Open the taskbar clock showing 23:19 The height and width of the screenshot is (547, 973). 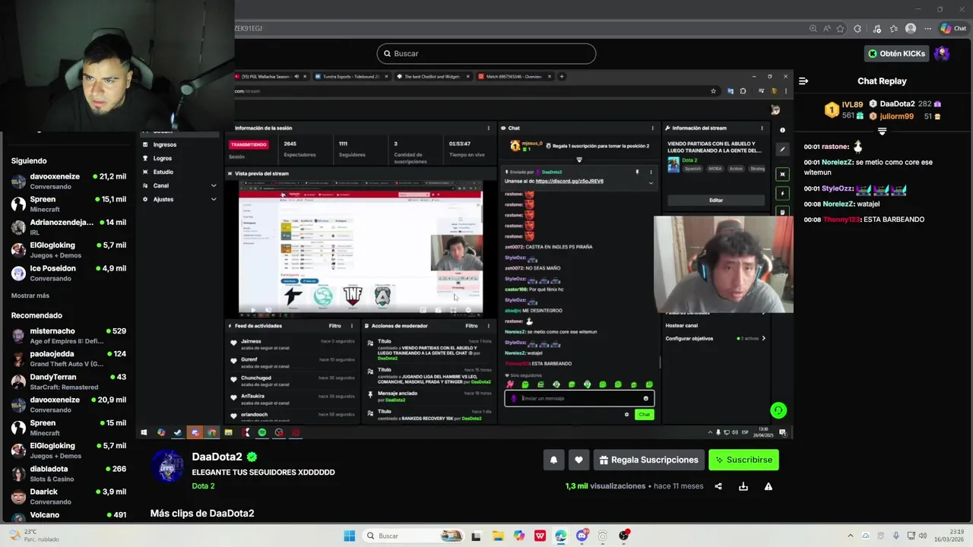coord(951,536)
